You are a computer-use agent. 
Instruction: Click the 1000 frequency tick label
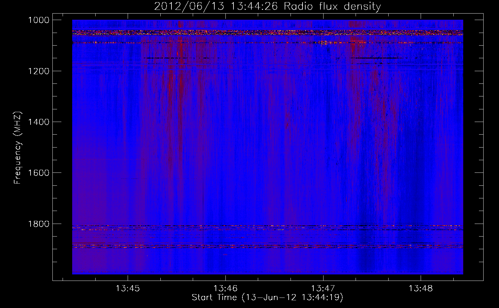[x=39, y=20]
